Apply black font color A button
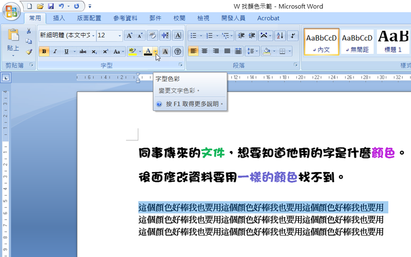This screenshot has height=257, width=411. (x=148, y=52)
